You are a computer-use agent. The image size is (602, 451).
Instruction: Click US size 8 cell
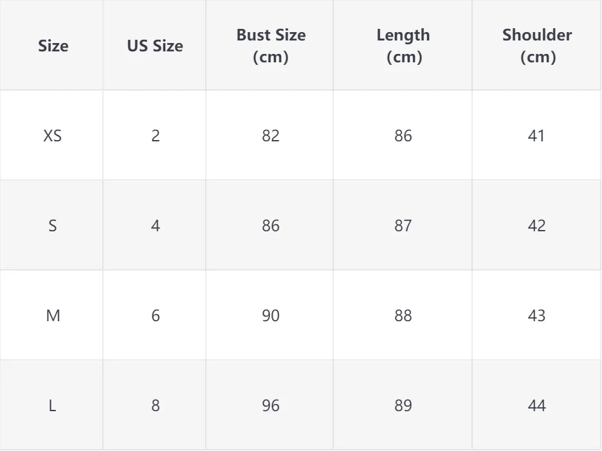click(155, 405)
